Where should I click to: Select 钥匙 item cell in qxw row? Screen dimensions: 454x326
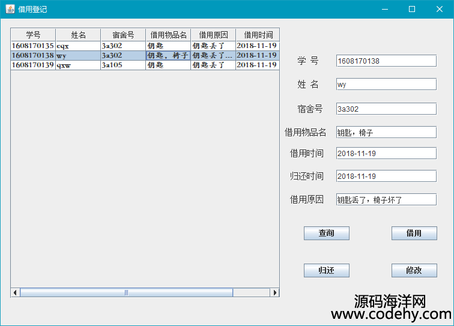(168, 65)
